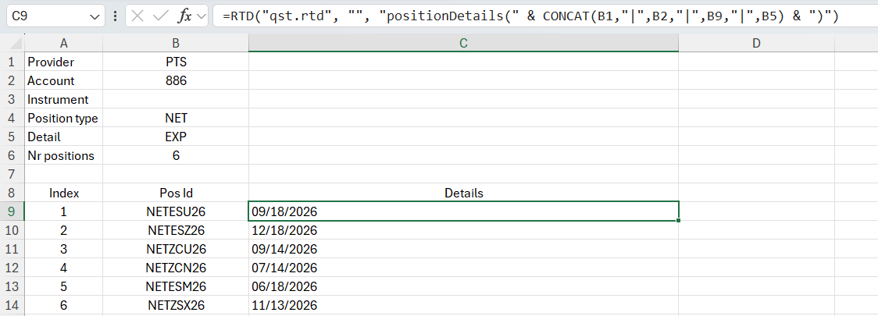Image resolution: width=878 pixels, height=316 pixels.
Task: Click the Position type label cell
Action: coord(64,118)
